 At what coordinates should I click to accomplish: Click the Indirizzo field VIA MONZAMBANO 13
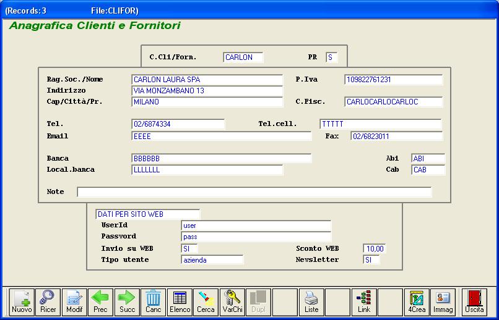click(x=207, y=91)
